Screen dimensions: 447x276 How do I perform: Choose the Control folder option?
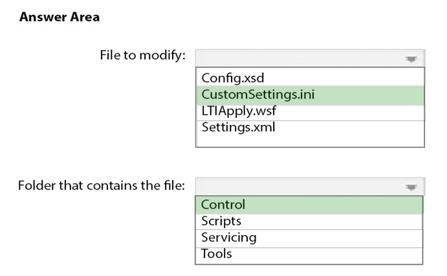[309, 205]
